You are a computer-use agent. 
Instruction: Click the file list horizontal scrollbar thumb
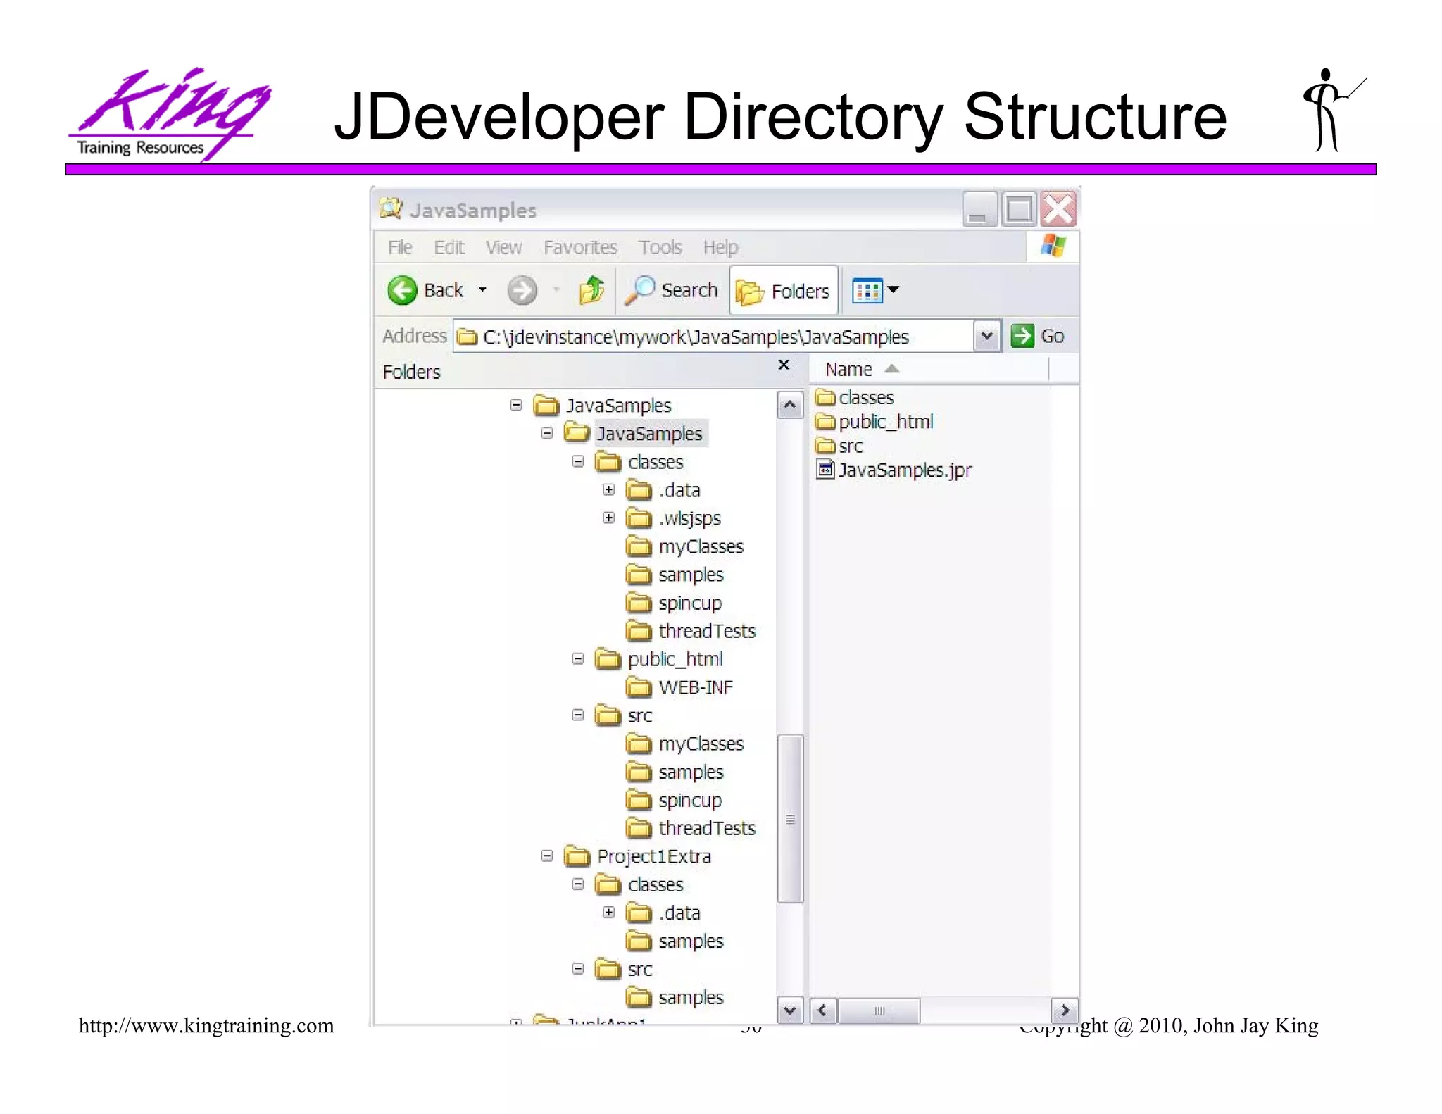(879, 1010)
